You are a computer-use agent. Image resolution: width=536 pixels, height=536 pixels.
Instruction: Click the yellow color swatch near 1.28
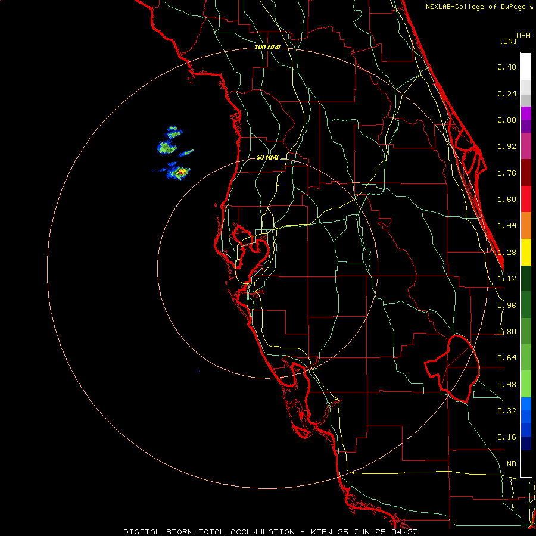click(526, 252)
